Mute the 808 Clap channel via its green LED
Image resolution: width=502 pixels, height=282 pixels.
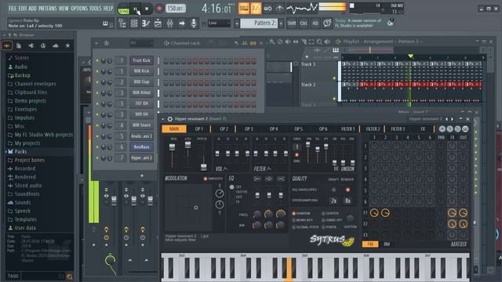[x=97, y=82]
